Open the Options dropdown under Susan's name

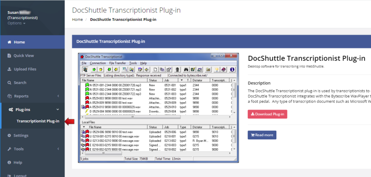click(x=16, y=23)
